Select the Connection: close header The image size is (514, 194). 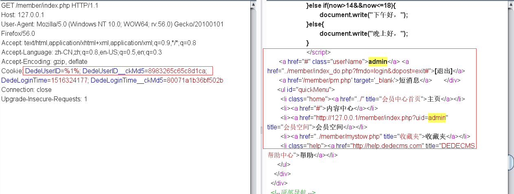(26, 90)
